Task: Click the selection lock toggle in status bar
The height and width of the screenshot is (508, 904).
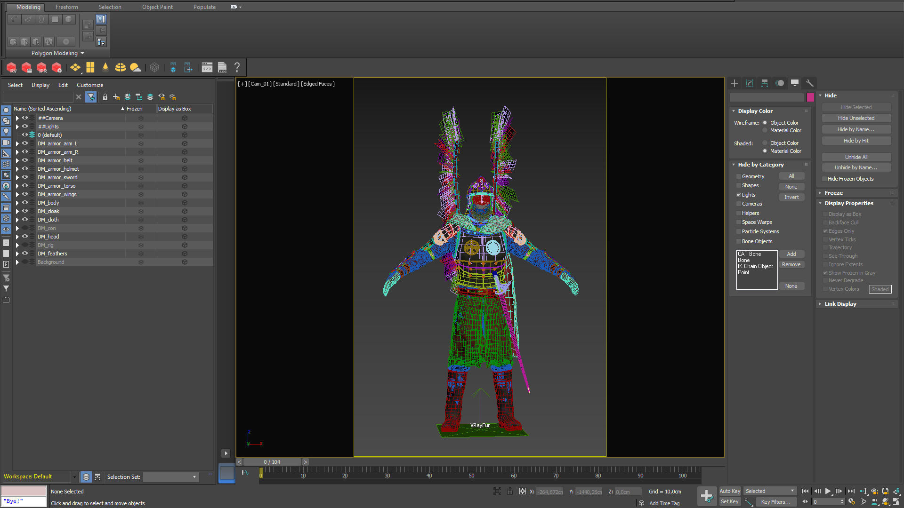Action: [509, 492]
